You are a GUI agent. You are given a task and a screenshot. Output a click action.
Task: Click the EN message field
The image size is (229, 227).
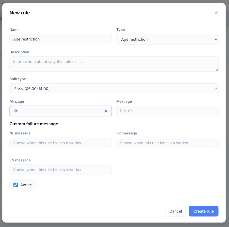click(x=60, y=170)
